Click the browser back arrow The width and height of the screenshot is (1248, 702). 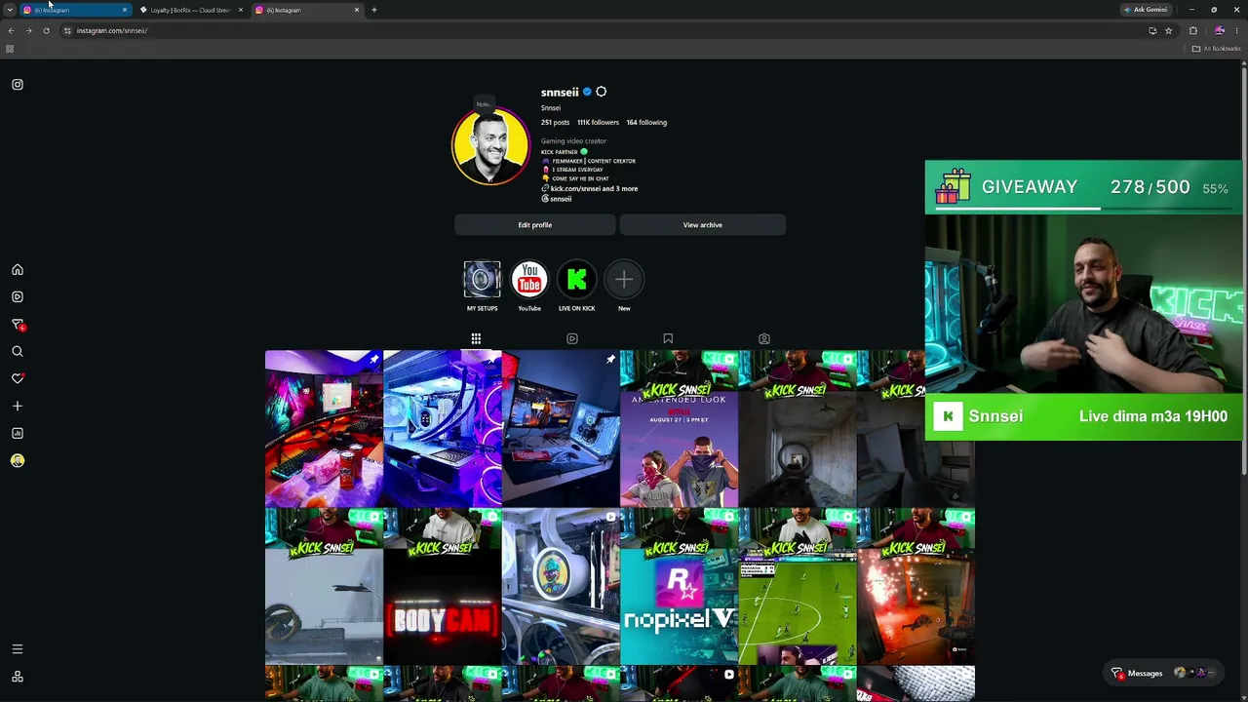tap(11, 30)
